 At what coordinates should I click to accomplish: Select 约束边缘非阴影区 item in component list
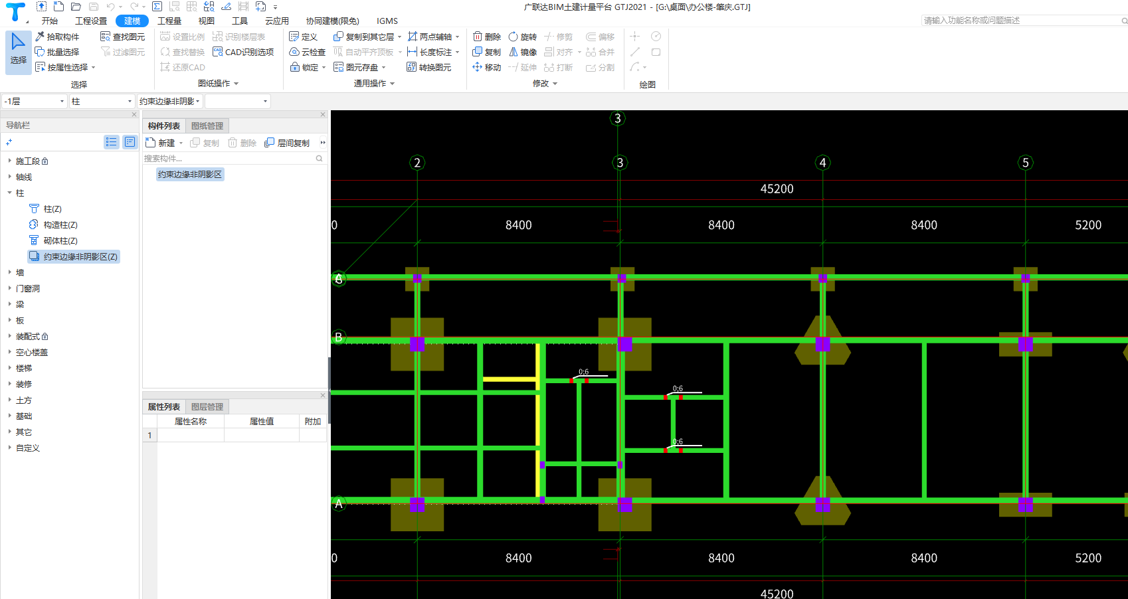point(190,174)
